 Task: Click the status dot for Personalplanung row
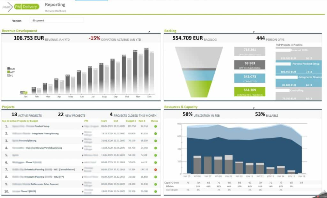pos(156,141)
